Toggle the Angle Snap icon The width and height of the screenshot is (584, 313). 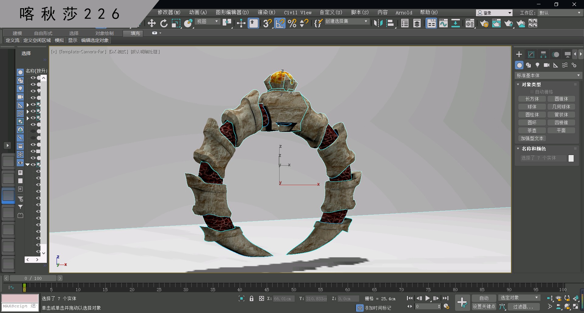click(280, 23)
